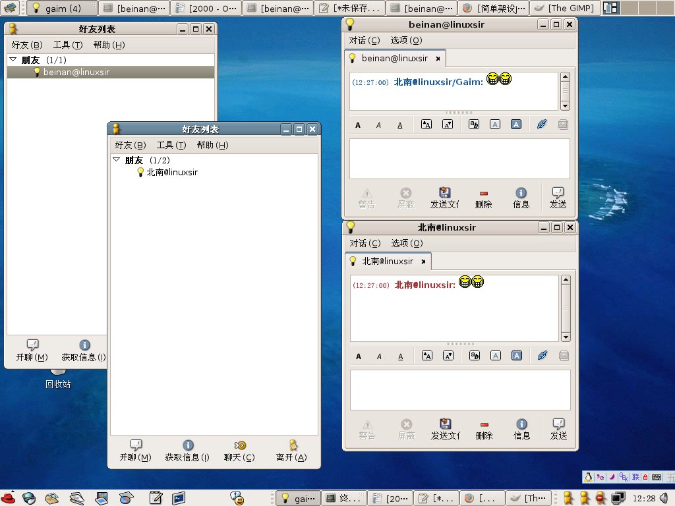Screen dimensions: 675x506
Task: Click the decrease font size icon in the 北南@linuxsir chat
Action: coord(448,356)
